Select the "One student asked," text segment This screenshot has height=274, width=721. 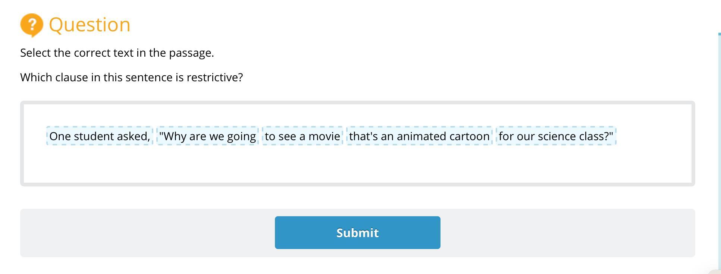click(x=100, y=136)
